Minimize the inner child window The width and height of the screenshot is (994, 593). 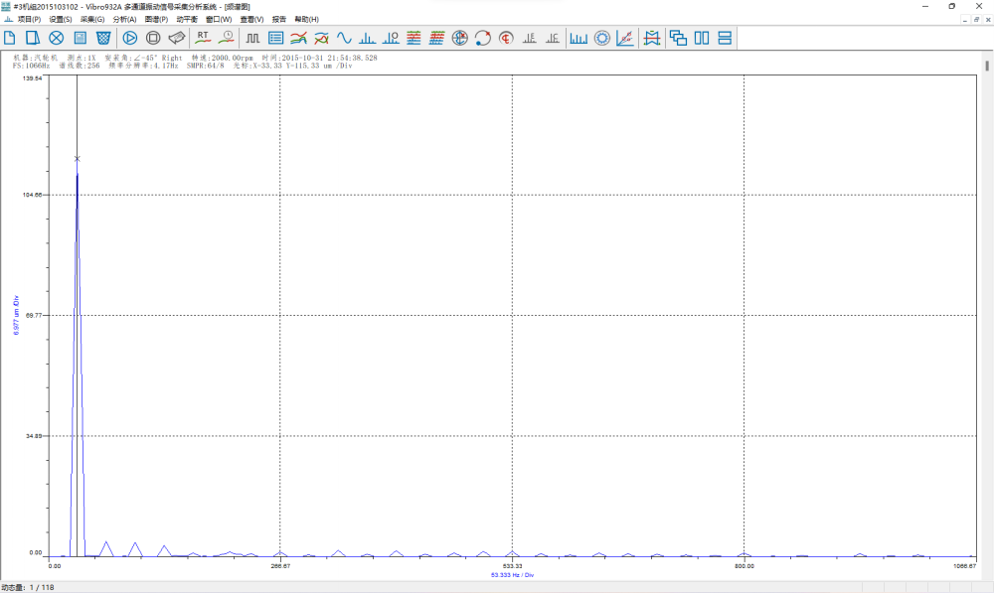(965, 20)
